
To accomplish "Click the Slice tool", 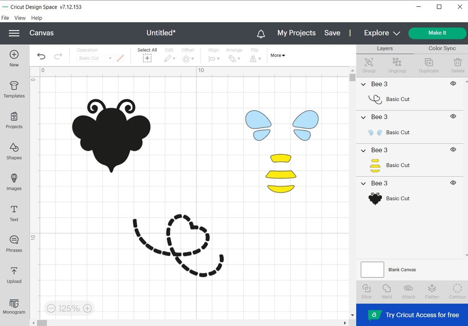I will click(366, 291).
